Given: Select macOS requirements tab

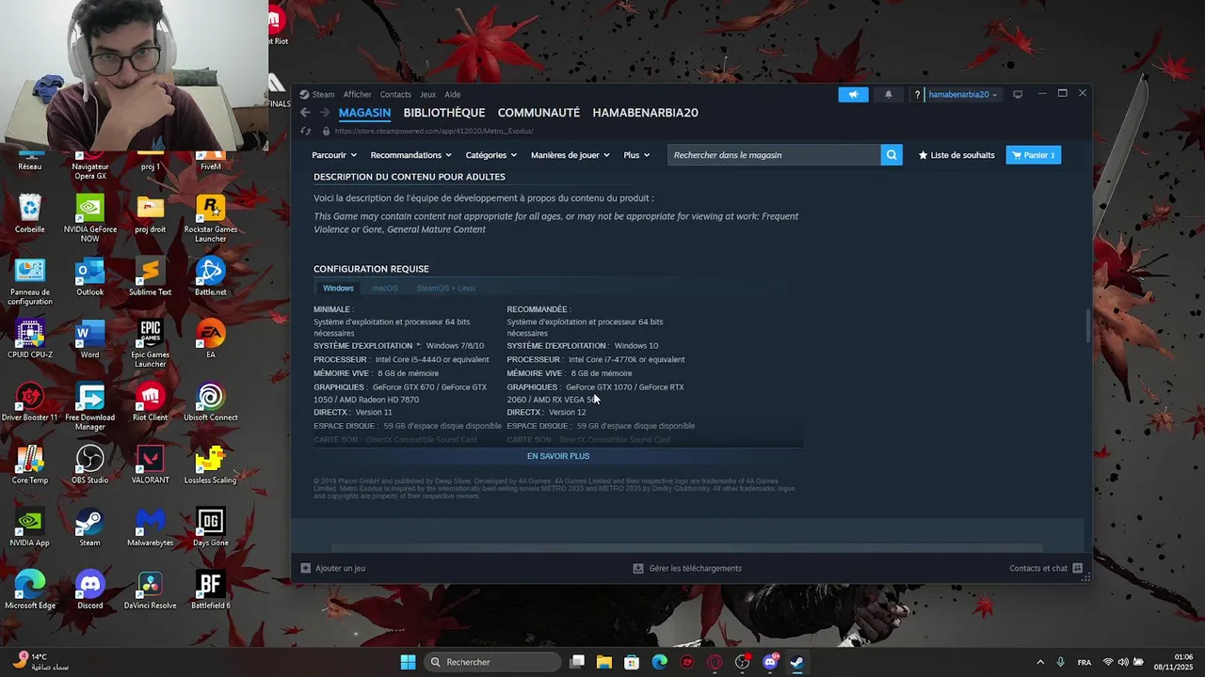Looking at the screenshot, I should (x=385, y=289).
